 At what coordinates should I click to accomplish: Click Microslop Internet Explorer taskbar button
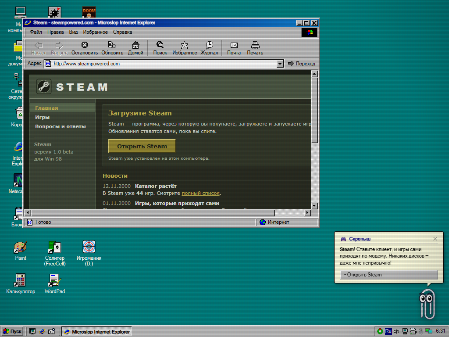tap(96, 332)
